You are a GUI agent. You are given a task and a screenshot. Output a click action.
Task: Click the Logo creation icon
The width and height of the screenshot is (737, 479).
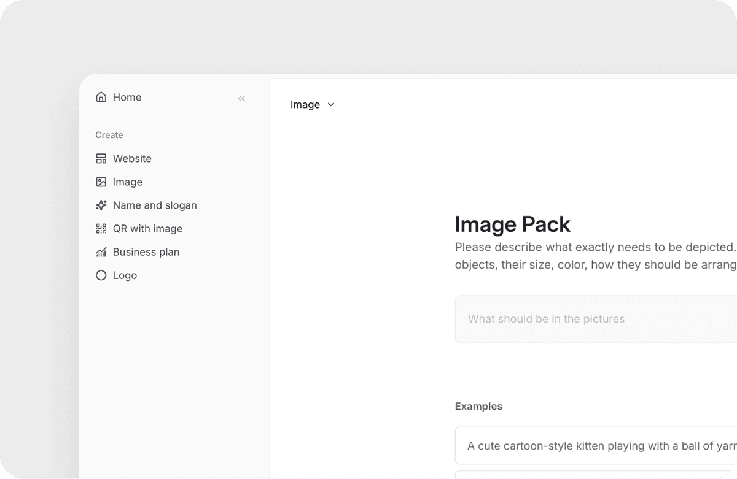[101, 275]
